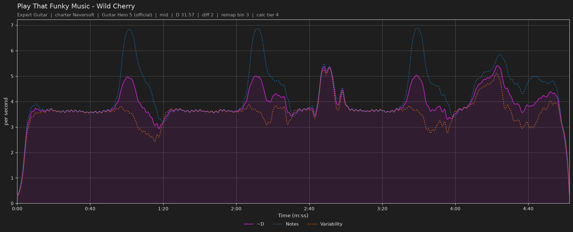This screenshot has width=573, height=232.
Task: Click the 'Time (m:ss)' x-axis label
Action: coord(293,216)
